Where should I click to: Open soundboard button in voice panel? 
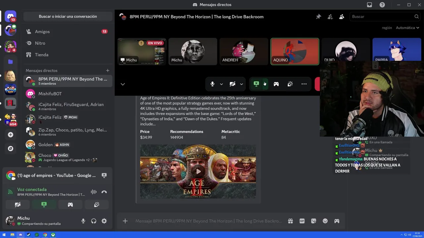point(97,205)
